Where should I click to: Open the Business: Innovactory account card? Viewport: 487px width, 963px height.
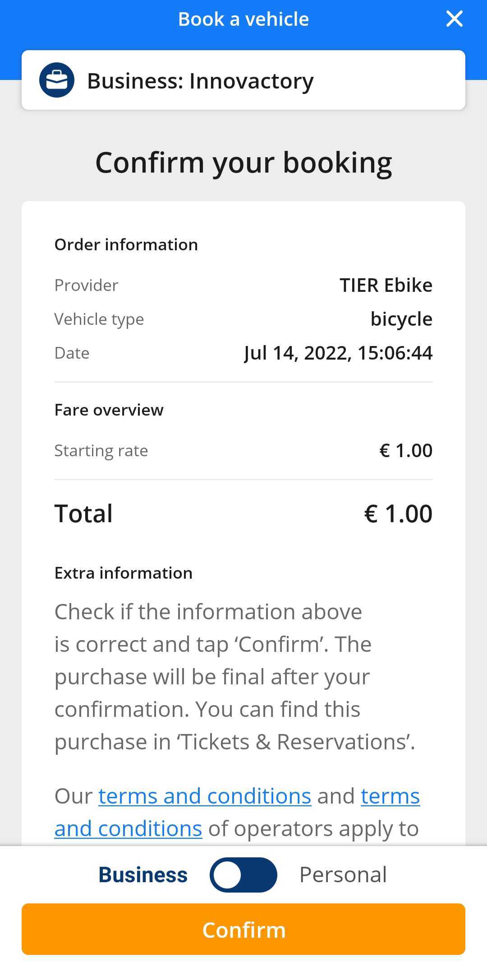[x=243, y=80]
